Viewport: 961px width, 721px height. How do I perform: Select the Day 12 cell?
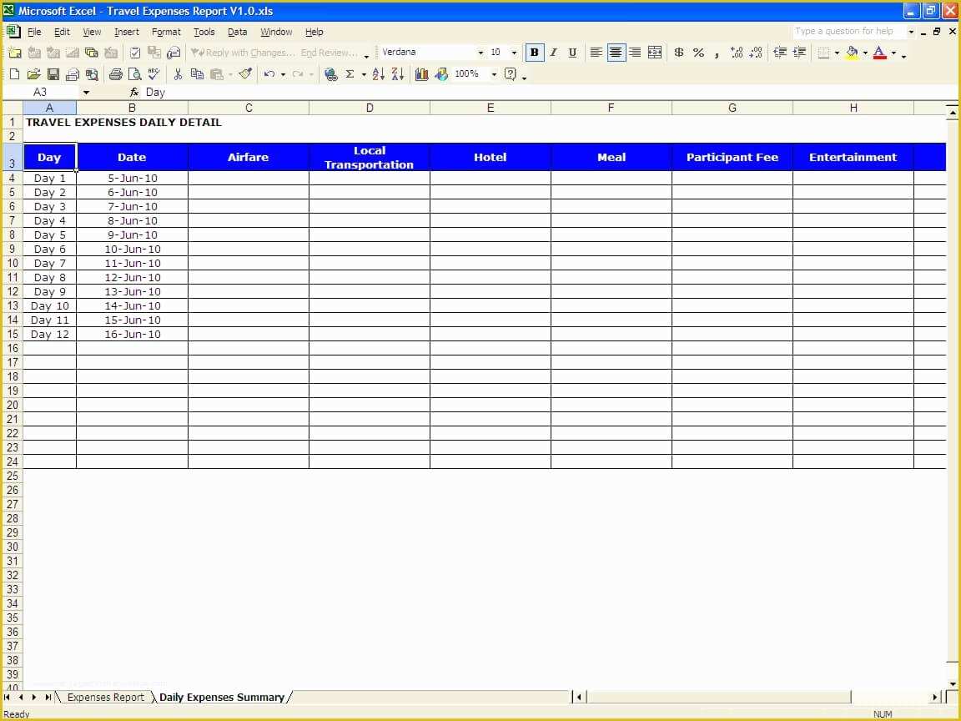50,334
